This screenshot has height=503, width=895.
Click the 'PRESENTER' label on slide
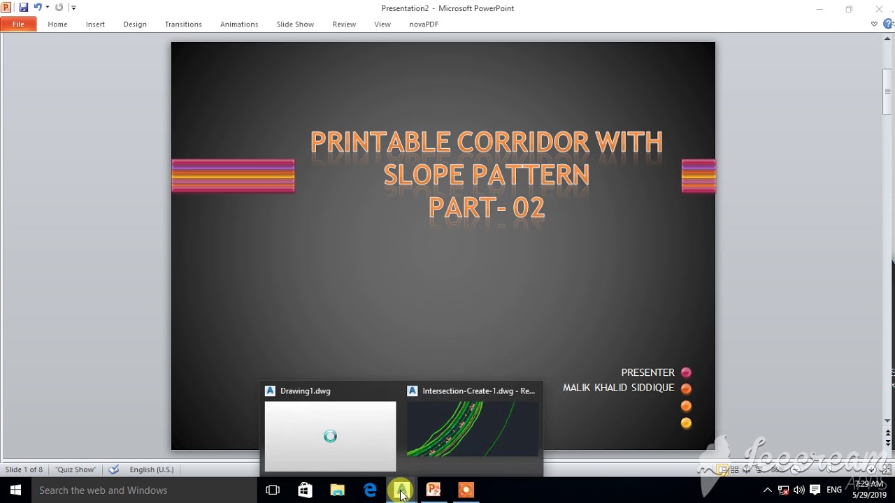click(x=647, y=372)
